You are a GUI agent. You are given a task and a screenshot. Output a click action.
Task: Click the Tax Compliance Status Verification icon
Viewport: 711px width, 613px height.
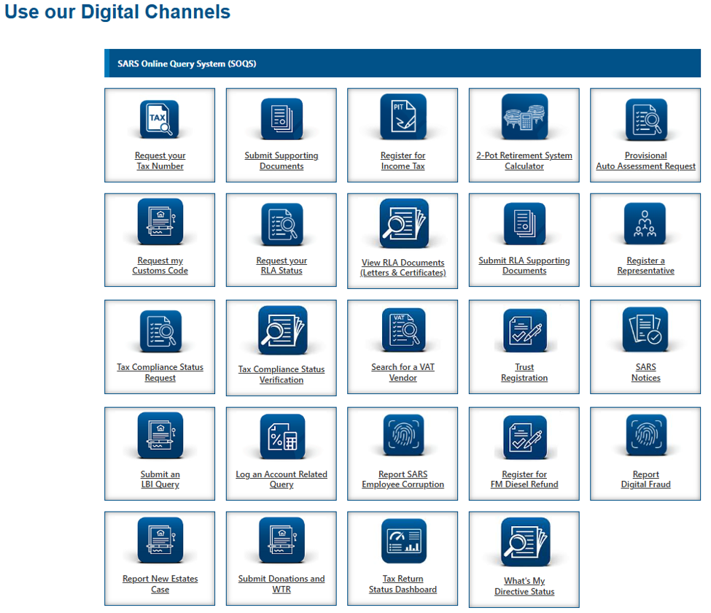click(282, 330)
